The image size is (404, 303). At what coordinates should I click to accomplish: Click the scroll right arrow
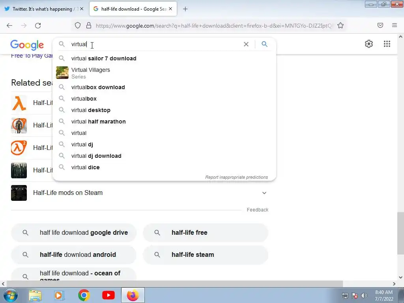pos(394,284)
